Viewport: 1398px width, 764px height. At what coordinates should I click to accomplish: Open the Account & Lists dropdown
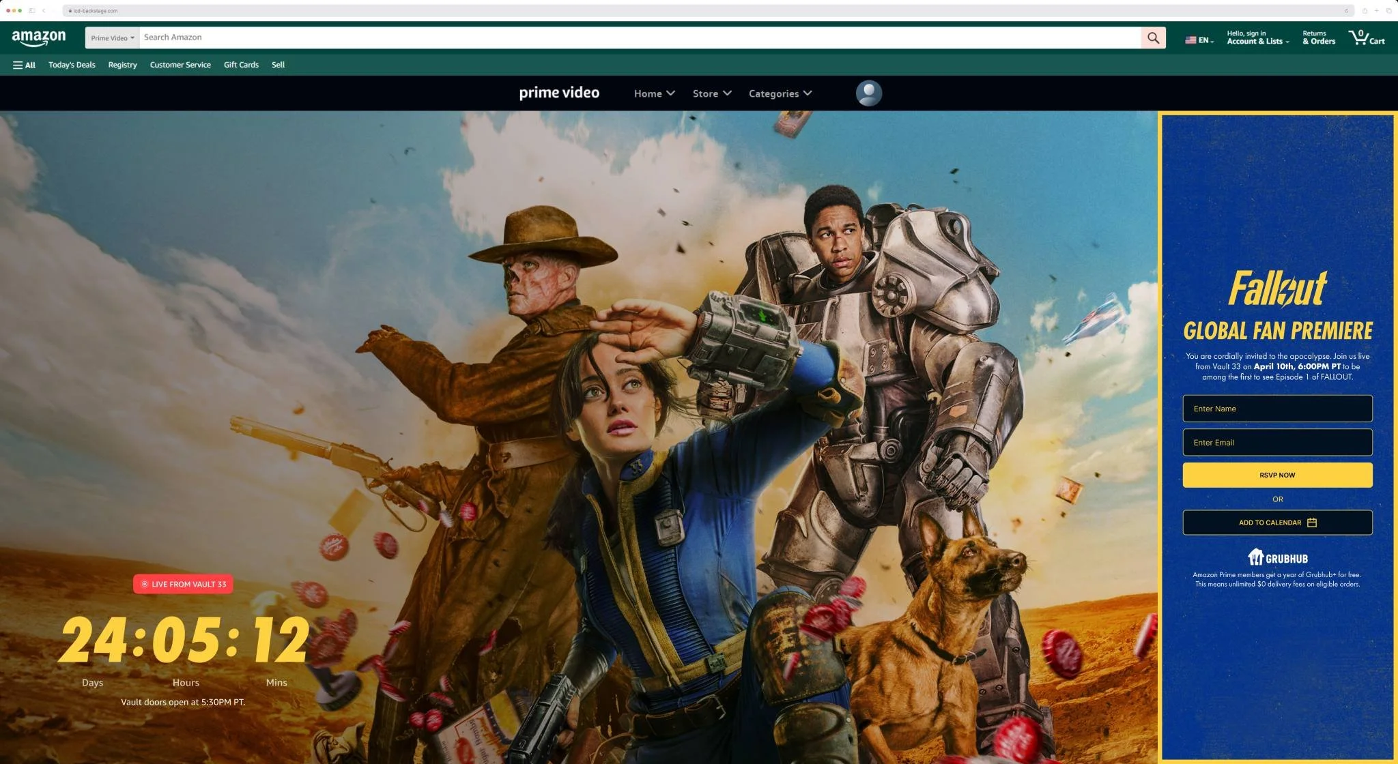pos(1258,38)
